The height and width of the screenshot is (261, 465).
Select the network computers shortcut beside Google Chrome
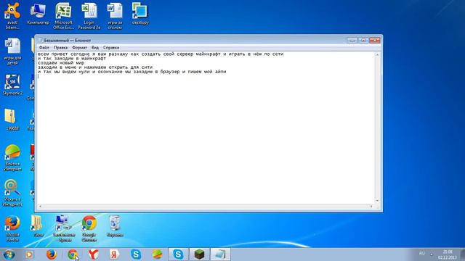65,228
